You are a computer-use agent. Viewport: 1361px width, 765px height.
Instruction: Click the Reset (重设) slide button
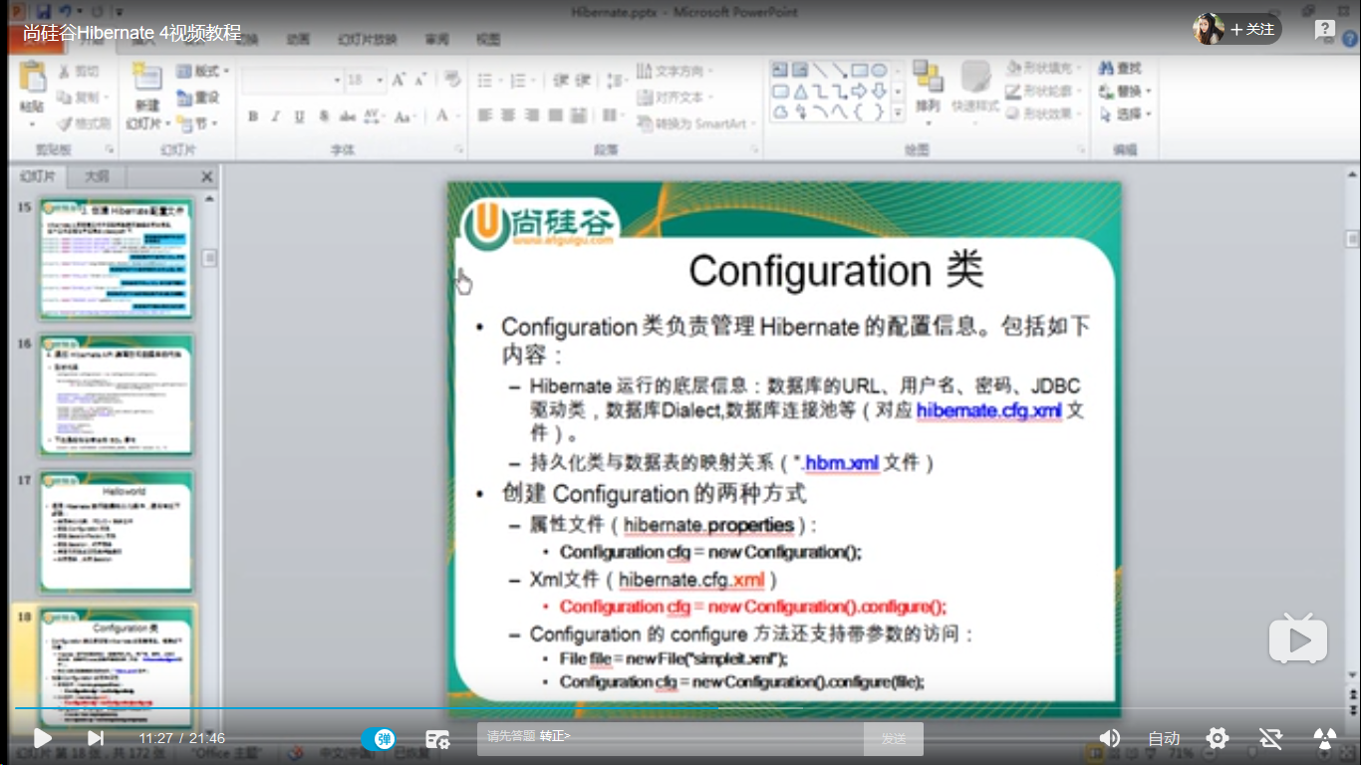coord(198,98)
